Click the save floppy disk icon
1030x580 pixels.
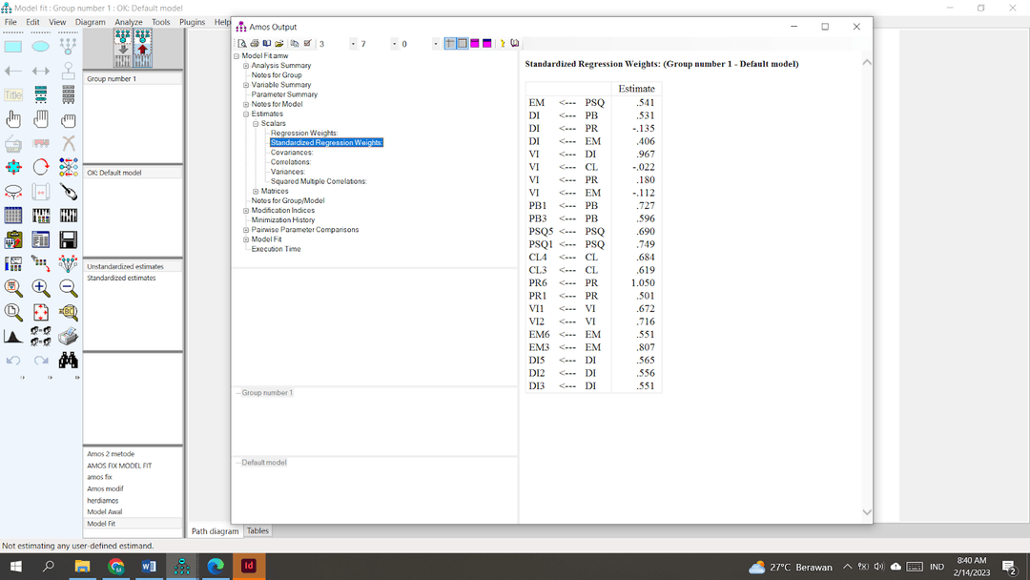(68, 239)
